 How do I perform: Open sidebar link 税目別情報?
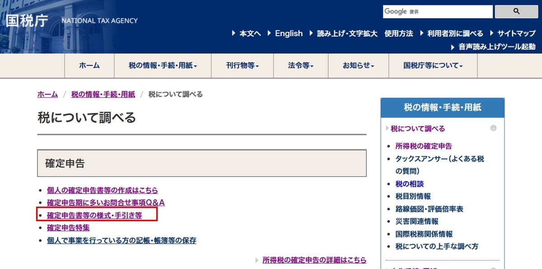coord(413,196)
